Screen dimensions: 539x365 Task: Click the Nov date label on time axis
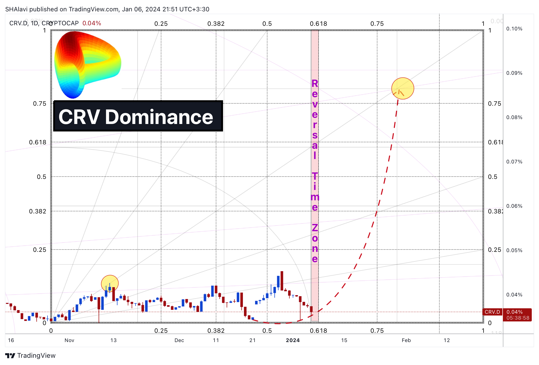(x=69, y=340)
